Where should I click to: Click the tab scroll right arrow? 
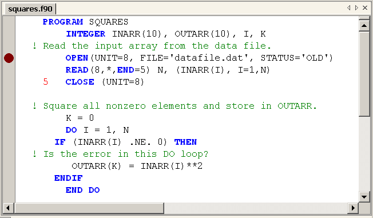pos(356,7)
